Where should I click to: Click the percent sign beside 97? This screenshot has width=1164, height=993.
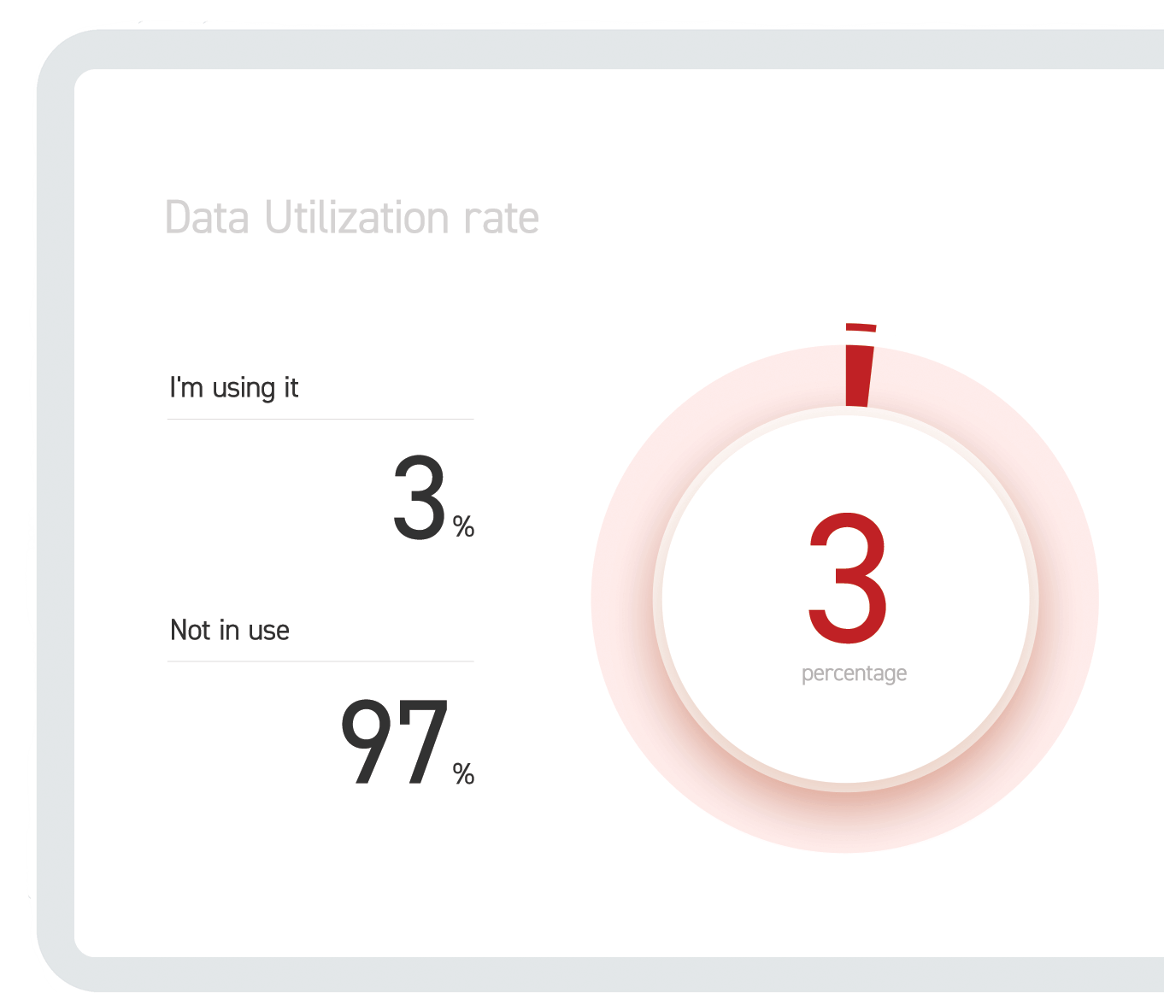point(463,773)
